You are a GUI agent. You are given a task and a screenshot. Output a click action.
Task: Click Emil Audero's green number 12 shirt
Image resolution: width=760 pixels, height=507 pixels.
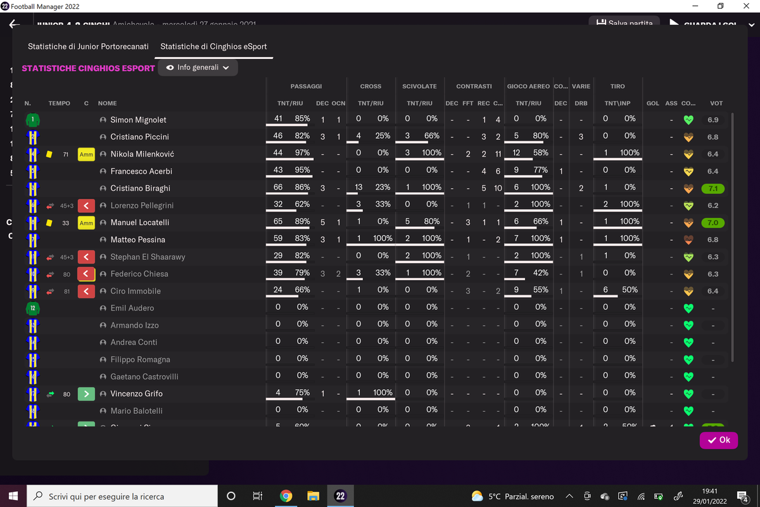(x=32, y=308)
